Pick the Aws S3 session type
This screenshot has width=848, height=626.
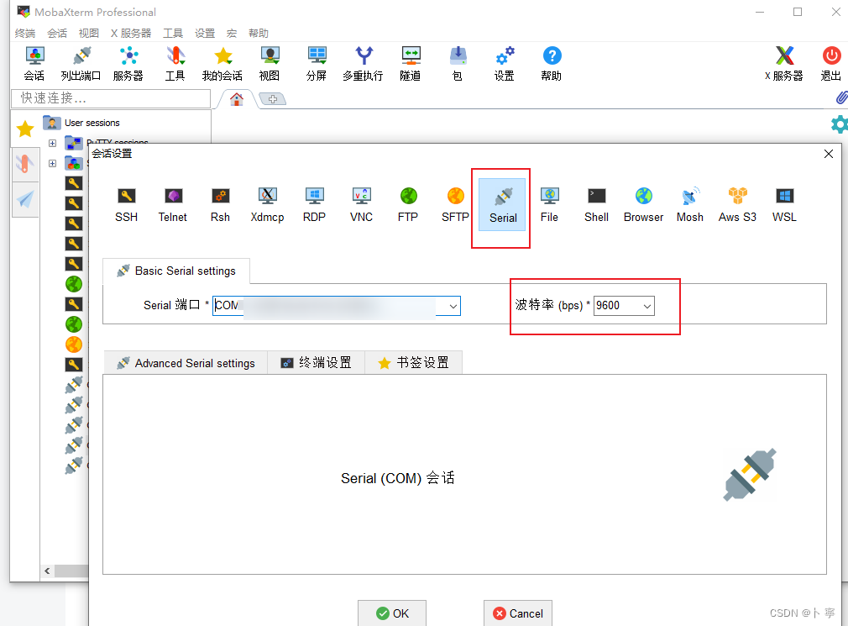pos(737,205)
